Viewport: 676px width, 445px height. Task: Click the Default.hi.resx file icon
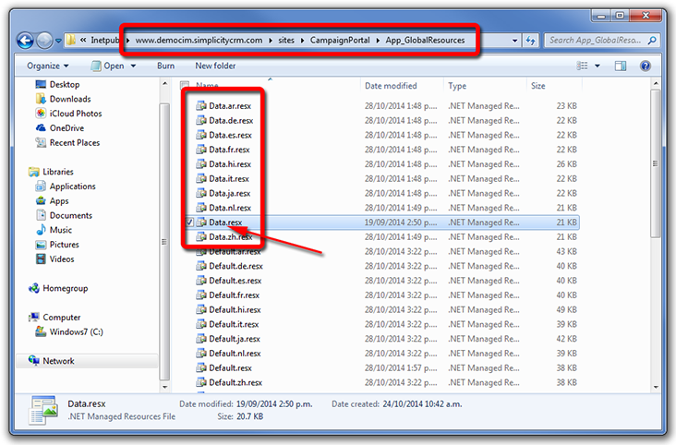point(201,309)
